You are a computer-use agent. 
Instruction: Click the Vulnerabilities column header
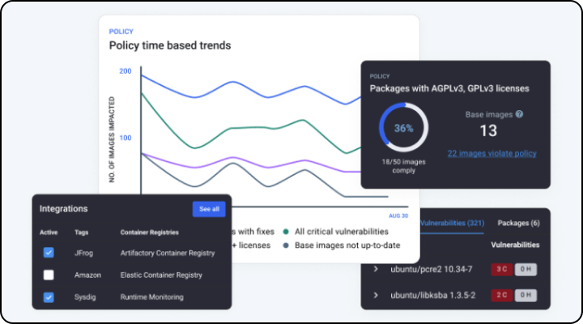515,245
